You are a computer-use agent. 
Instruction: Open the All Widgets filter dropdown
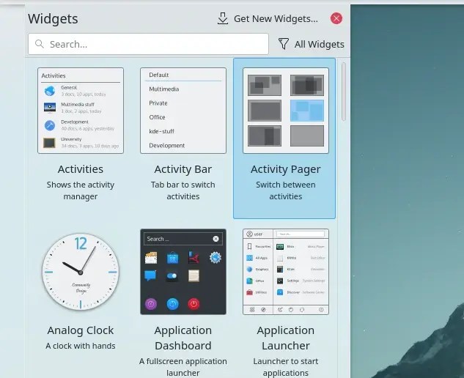click(x=311, y=44)
